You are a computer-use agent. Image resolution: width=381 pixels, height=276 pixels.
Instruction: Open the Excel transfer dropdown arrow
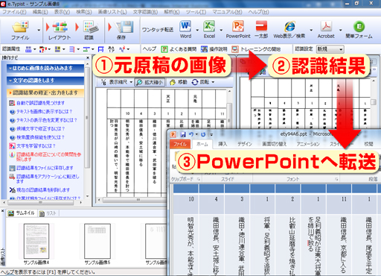221,30
